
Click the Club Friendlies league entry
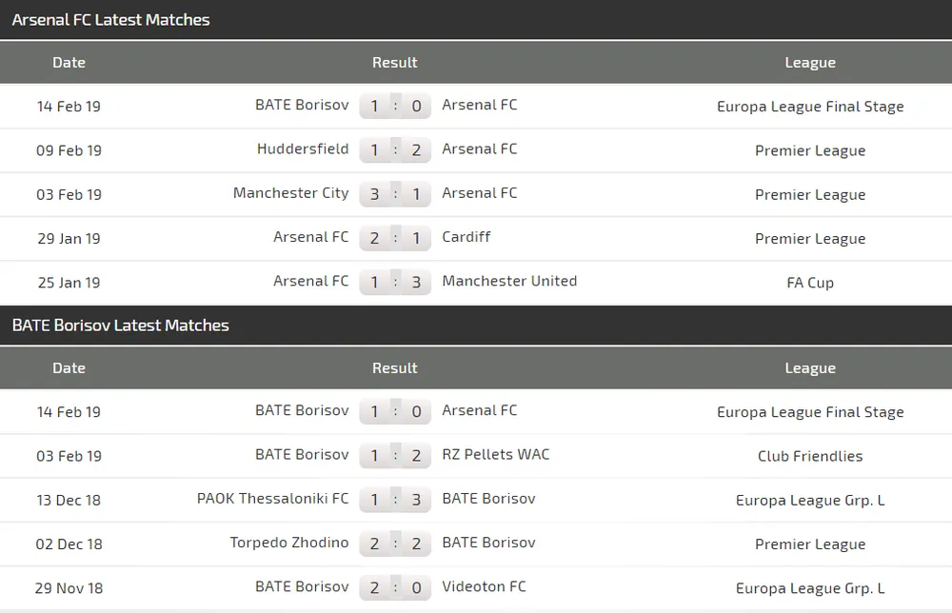click(x=810, y=456)
